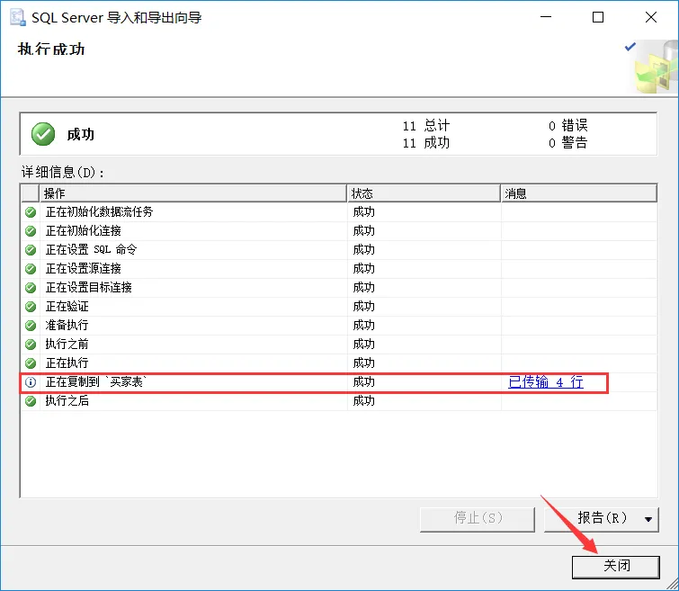
Task: Click the green icon beside 正在初始化数据流任务
Action: [31, 212]
